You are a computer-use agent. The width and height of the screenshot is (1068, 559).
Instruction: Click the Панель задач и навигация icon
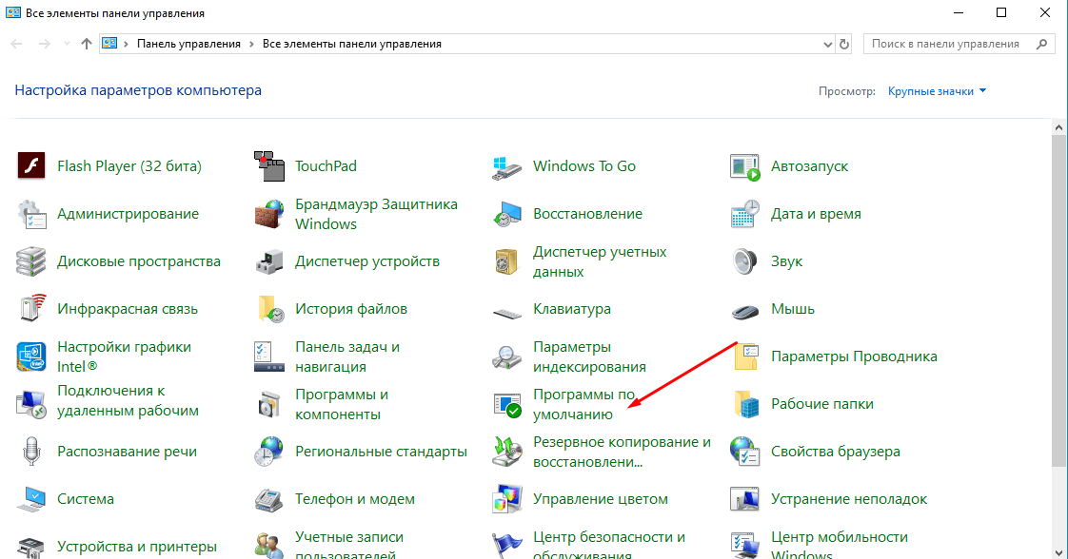[269, 357]
